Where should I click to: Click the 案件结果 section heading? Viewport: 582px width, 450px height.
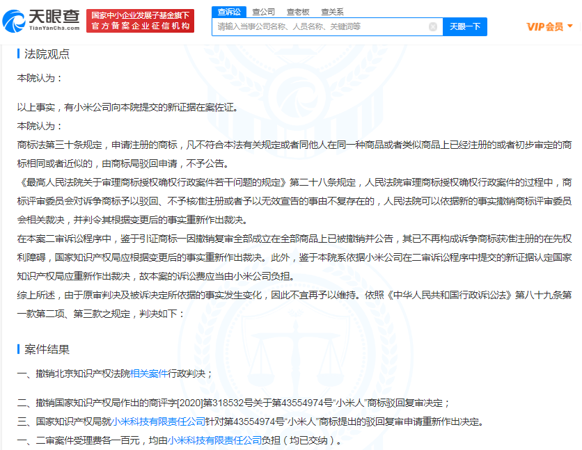tap(47, 349)
